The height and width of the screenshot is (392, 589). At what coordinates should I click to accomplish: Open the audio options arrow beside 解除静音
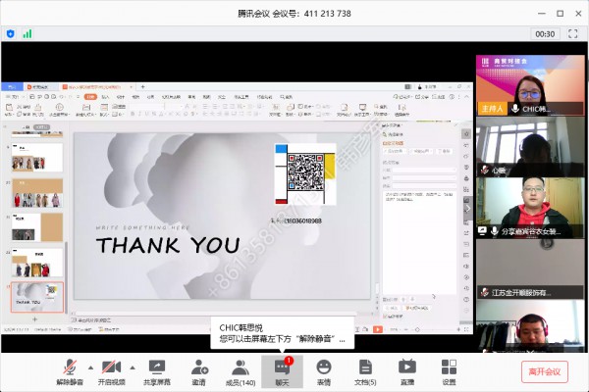coord(90,367)
